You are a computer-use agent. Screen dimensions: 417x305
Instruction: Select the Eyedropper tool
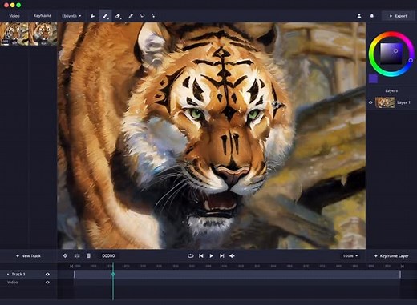pos(131,16)
